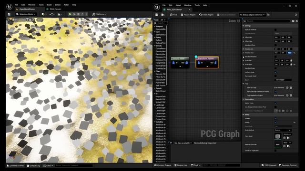Click Browse to asset icon in PCG toolbar
The height and width of the screenshot is (171, 305).
[x=163, y=15]
